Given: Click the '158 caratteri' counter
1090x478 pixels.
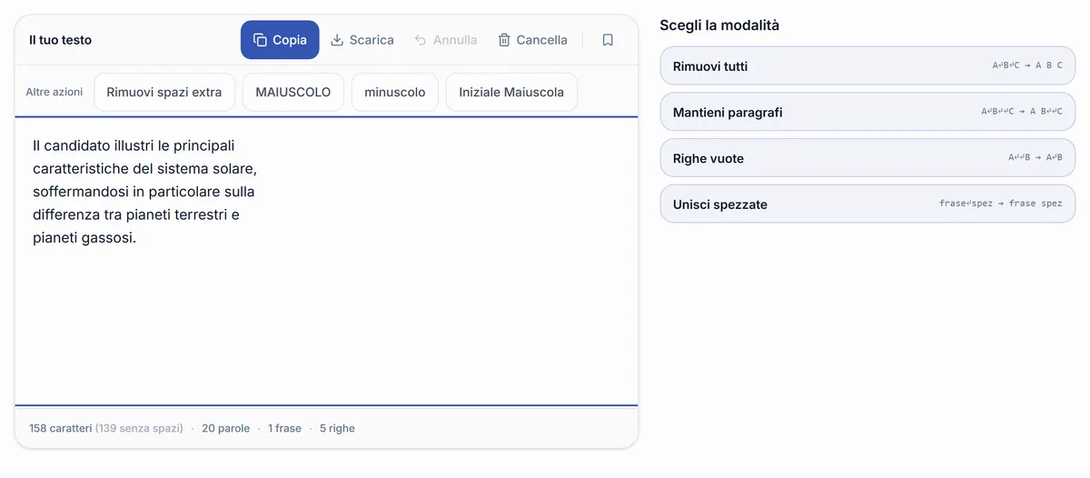Looking at the screenshot, I should coord(60,428).
